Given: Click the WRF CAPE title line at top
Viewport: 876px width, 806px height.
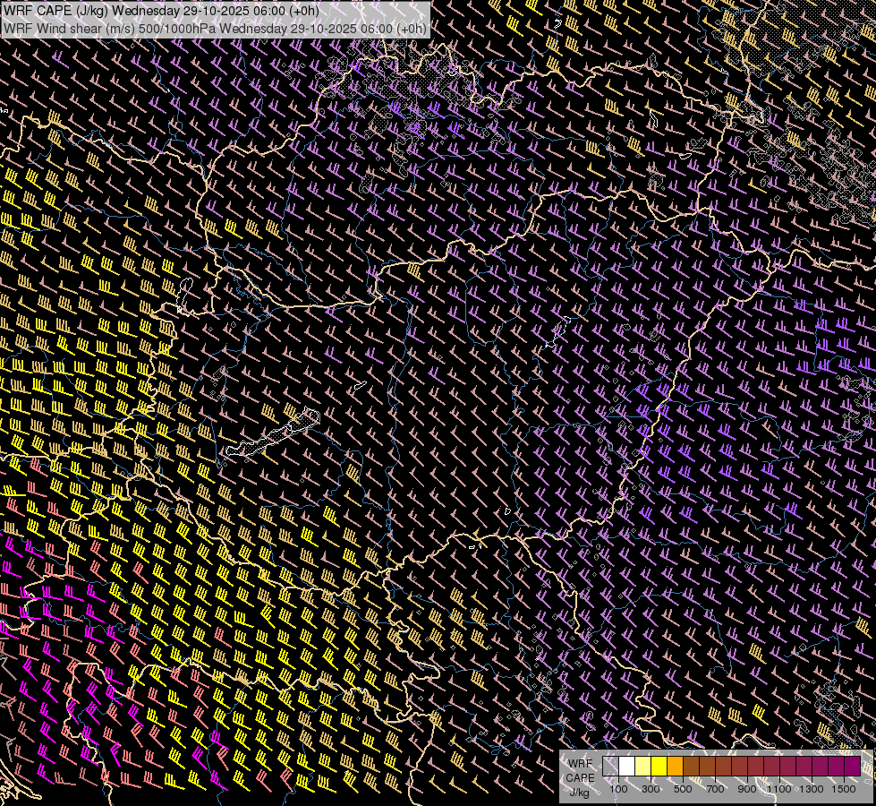Looking at the screenshot, I should click(x=161, y=10).
